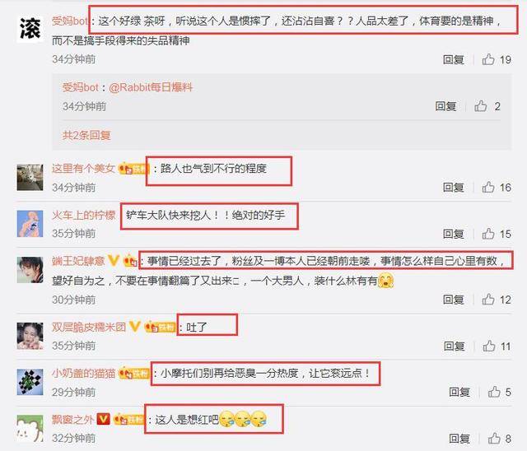The width and height of the screenshot is (527, 451).
Task: Like the comment with 19 likes
Action: (488, 59)
